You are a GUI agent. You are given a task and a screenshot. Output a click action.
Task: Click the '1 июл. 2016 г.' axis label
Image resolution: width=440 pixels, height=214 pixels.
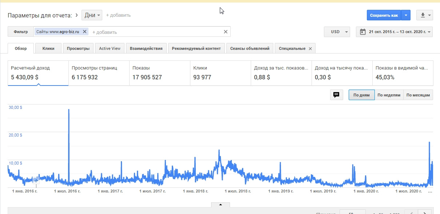[67, 191]
